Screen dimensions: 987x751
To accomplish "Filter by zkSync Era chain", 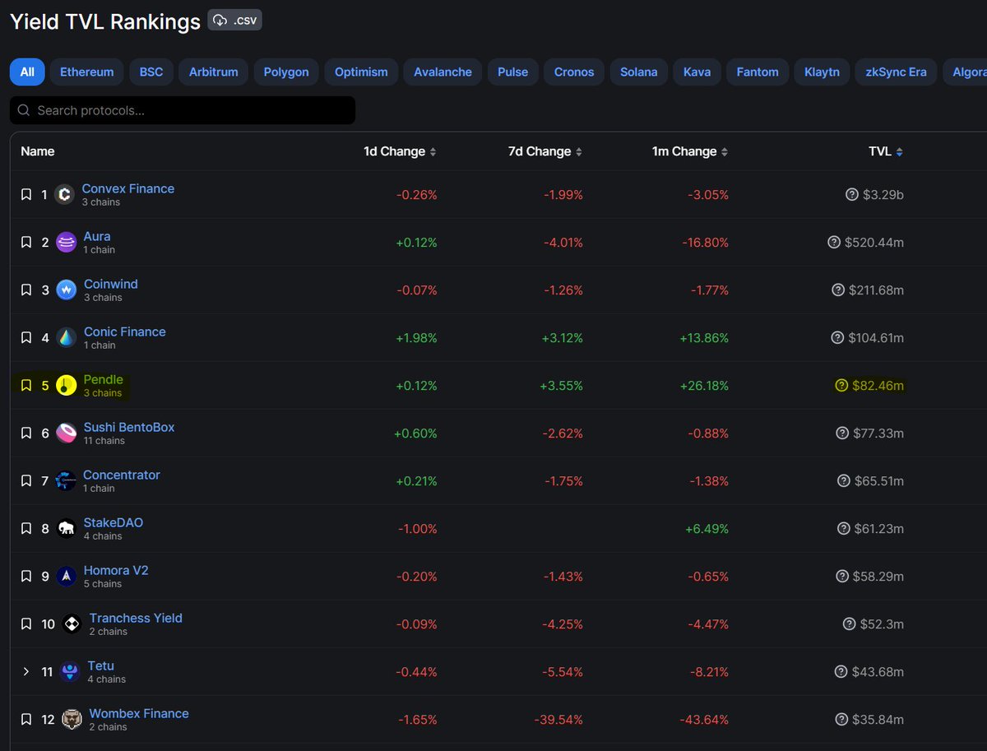I will [896, 72].
